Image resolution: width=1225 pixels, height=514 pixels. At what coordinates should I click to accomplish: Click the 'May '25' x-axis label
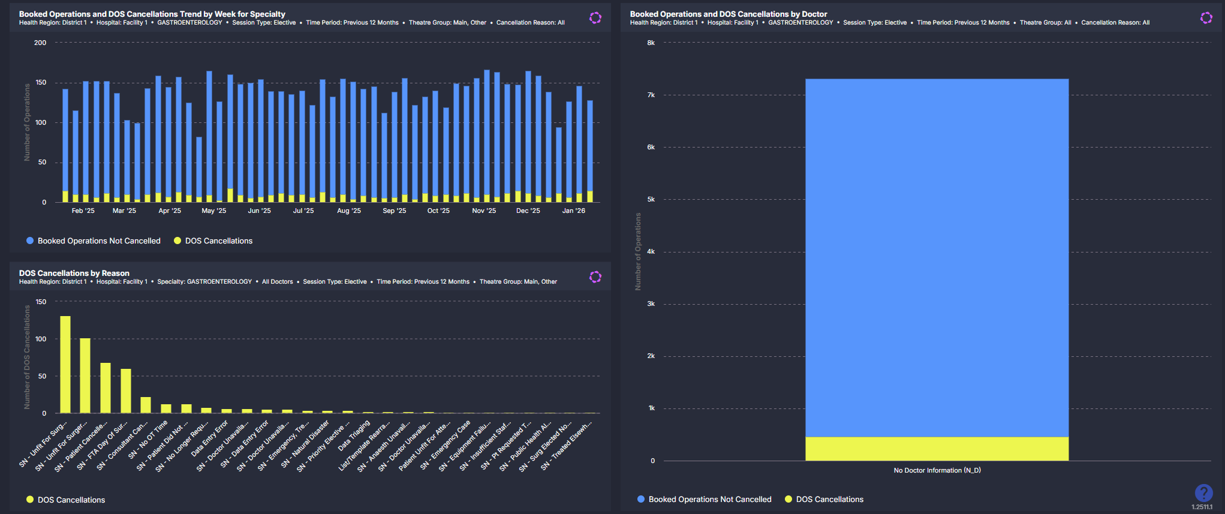(x=214, y=211)
